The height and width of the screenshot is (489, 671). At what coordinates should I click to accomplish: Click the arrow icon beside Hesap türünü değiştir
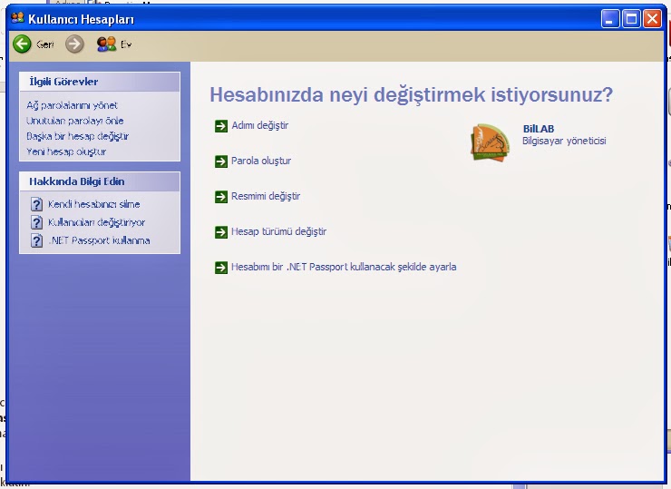221,232
